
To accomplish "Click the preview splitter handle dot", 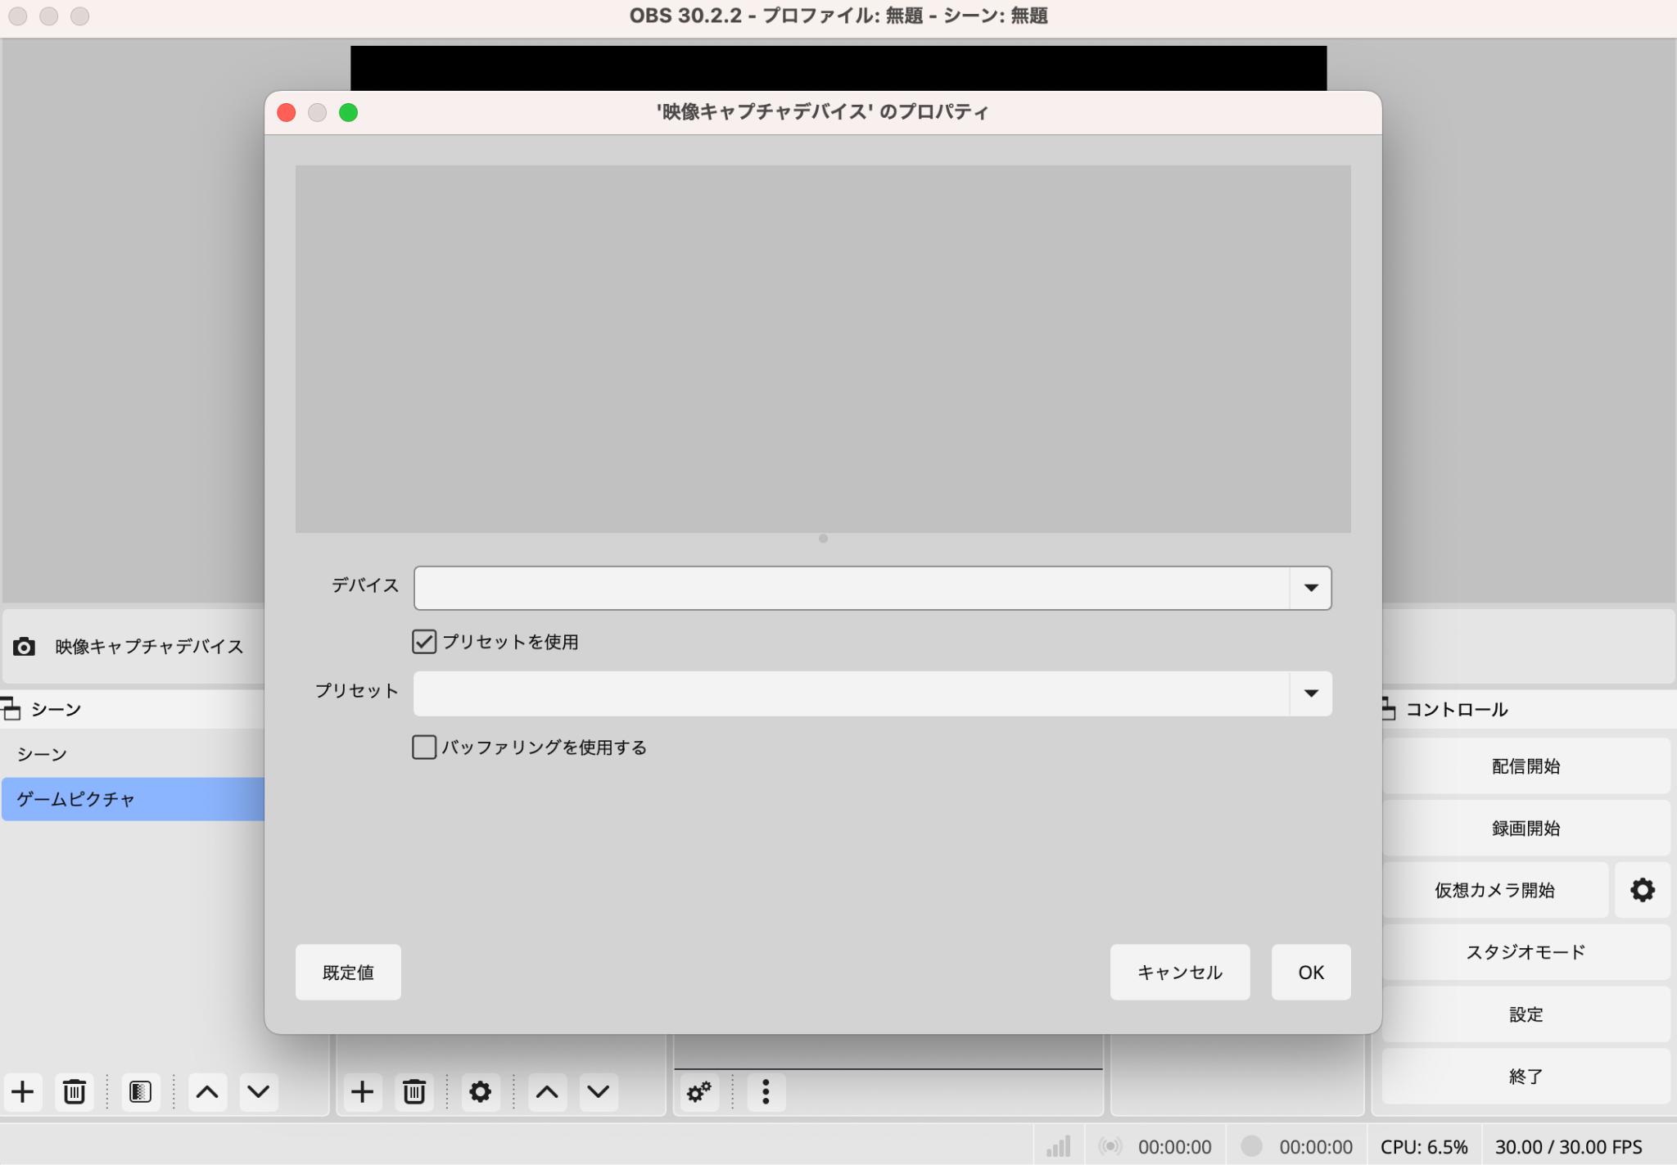I will tap(823, 539).
